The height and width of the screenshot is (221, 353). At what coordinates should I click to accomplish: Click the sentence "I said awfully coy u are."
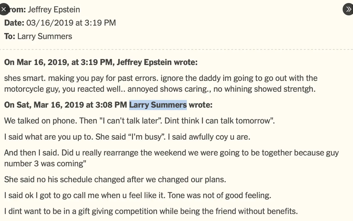209,137
